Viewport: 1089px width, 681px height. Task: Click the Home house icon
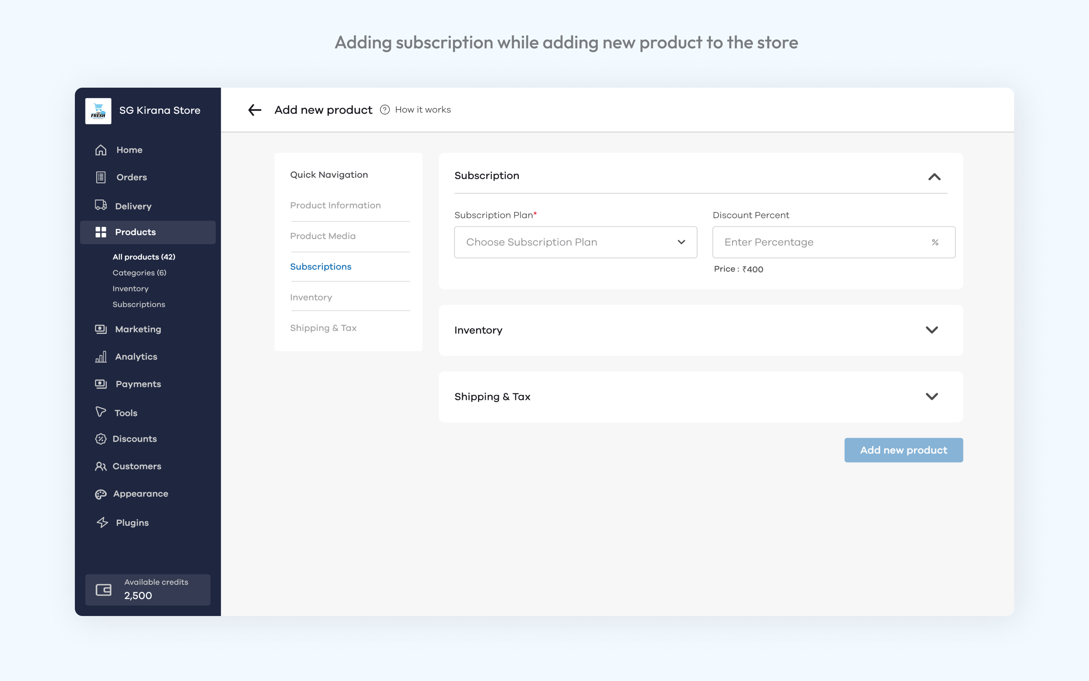[x=101, y=150]
